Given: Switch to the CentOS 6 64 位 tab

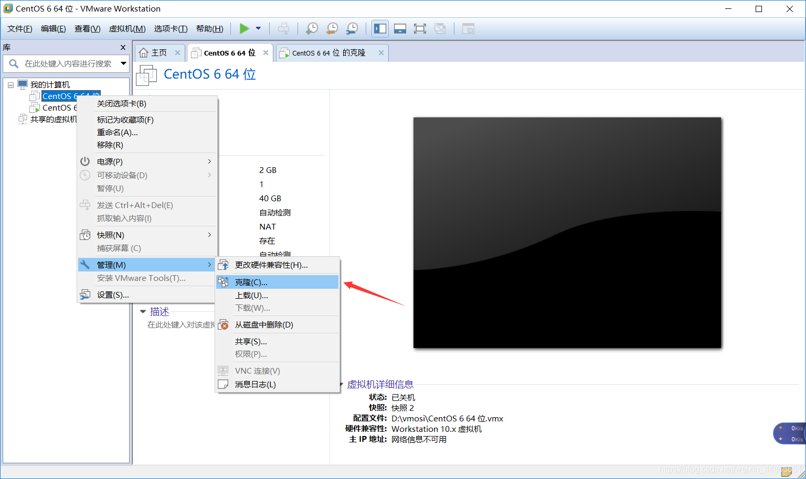Looking at the screenshot, I should click(229, 52).
